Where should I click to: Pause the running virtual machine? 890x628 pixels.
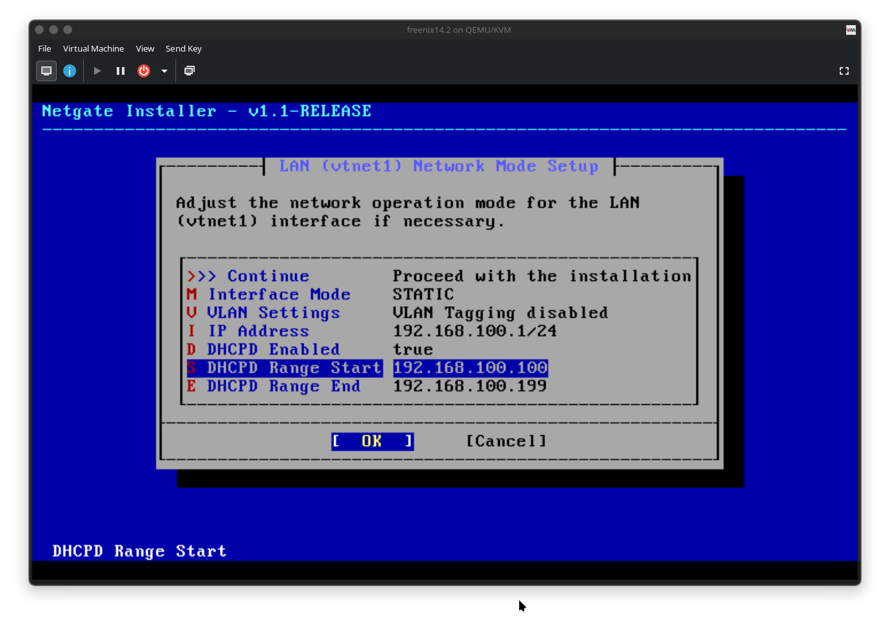click(120, 71)
